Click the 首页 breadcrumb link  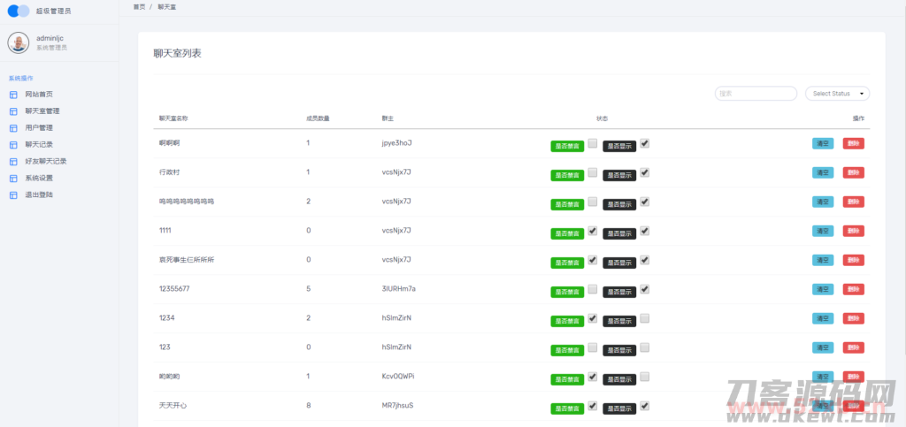139,6
